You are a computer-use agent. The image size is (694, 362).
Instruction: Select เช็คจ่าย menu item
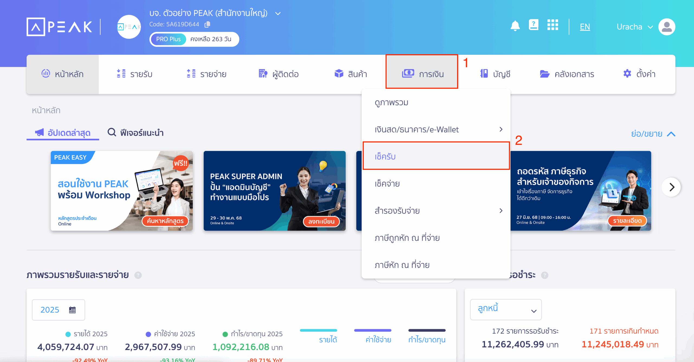point(436,184)
